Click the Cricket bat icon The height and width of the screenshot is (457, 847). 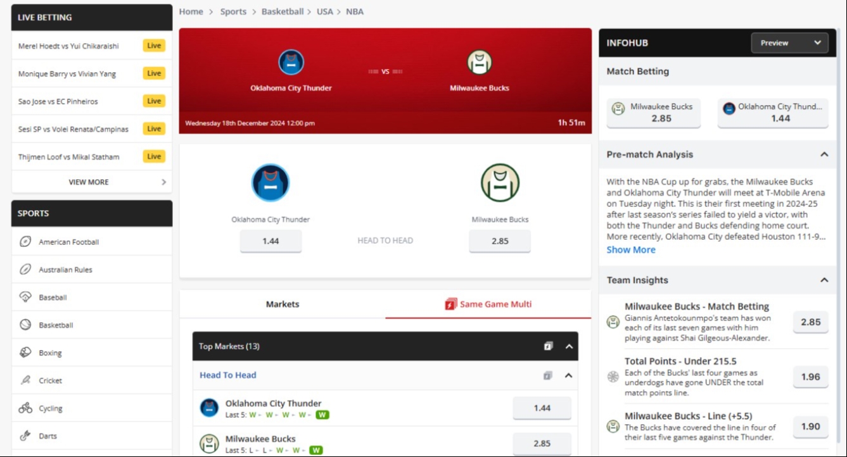pyautogui.click(x=25, y=380)
